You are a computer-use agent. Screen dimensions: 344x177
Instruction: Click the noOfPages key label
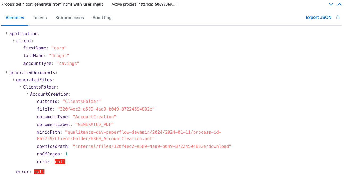pos(49,154)
